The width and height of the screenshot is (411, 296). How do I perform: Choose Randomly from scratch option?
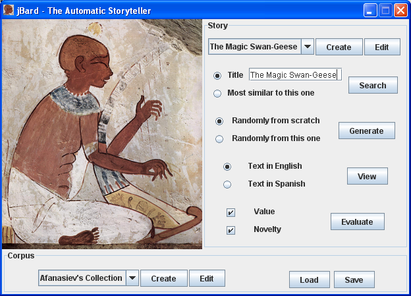coord(219,121)
